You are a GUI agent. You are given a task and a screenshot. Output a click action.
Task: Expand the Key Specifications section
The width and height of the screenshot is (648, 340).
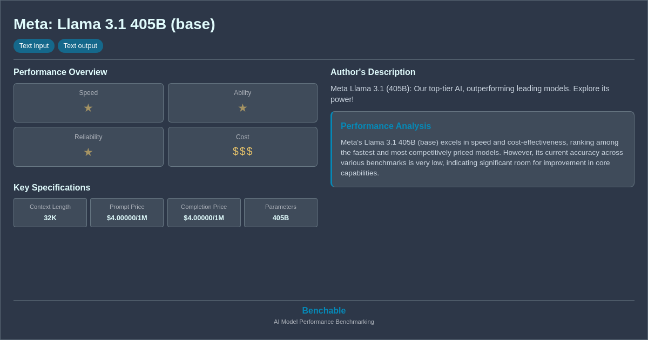[x=52, y=187]
